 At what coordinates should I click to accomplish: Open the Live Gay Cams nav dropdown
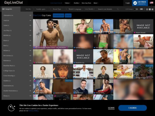pos(56,3)
